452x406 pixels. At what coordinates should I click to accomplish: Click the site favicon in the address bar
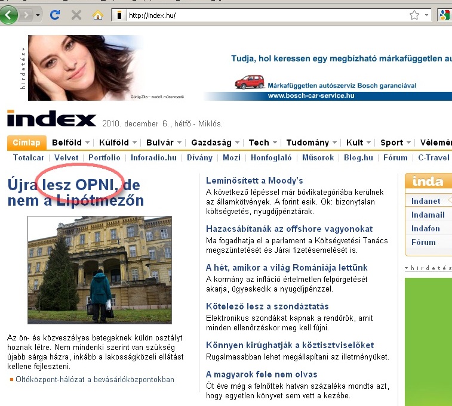tap(119, 16)
